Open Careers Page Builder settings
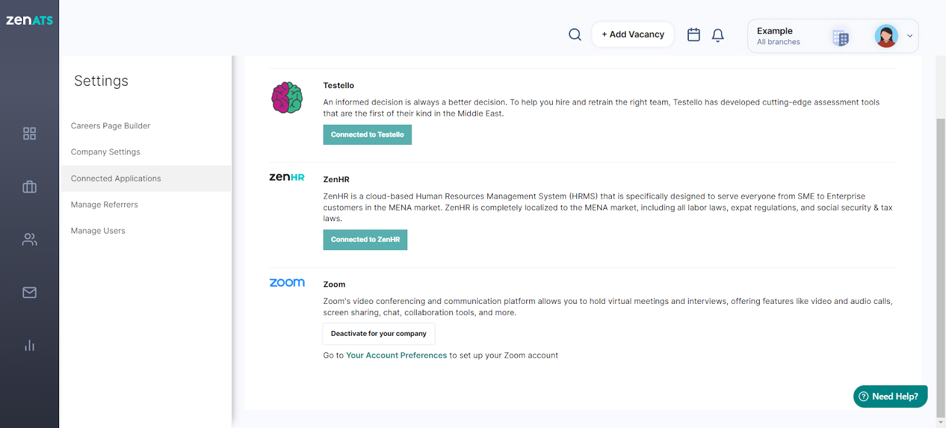 [111, 126]
